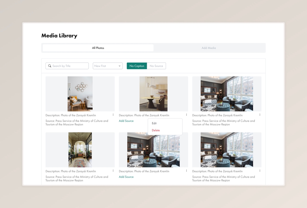This screenshot has width=307, height=208.
Task: Click source text under white sofa photo
Action: [x=77, y=123]
